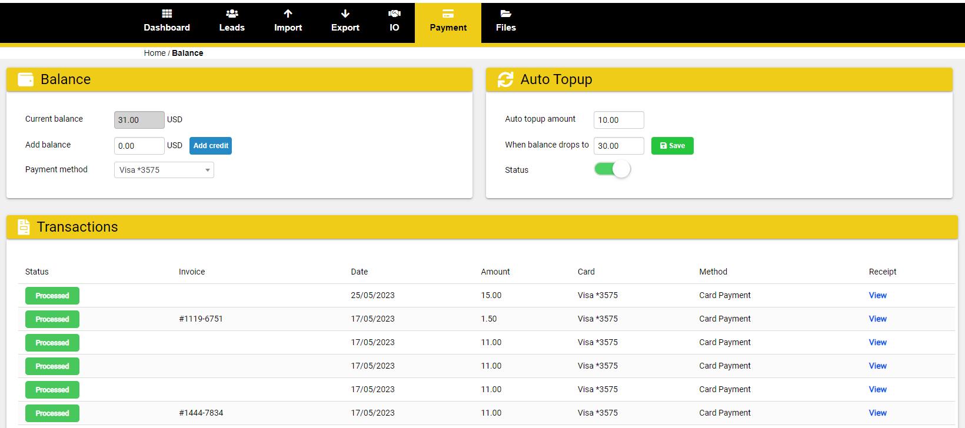Click the document icon in Transactions header
The height and width of the screenshot is (428, 965).
(x=24, y=227)
